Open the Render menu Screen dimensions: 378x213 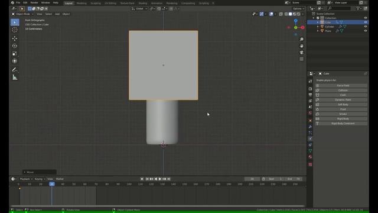pyautogui.click(x=34, y=2)
